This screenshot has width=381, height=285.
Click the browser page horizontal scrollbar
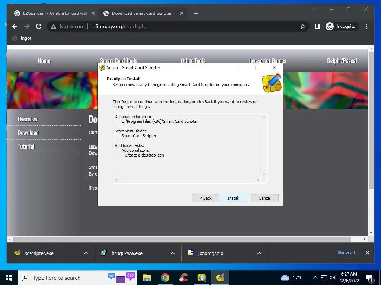pyautogui.click(x=182, y=239)
